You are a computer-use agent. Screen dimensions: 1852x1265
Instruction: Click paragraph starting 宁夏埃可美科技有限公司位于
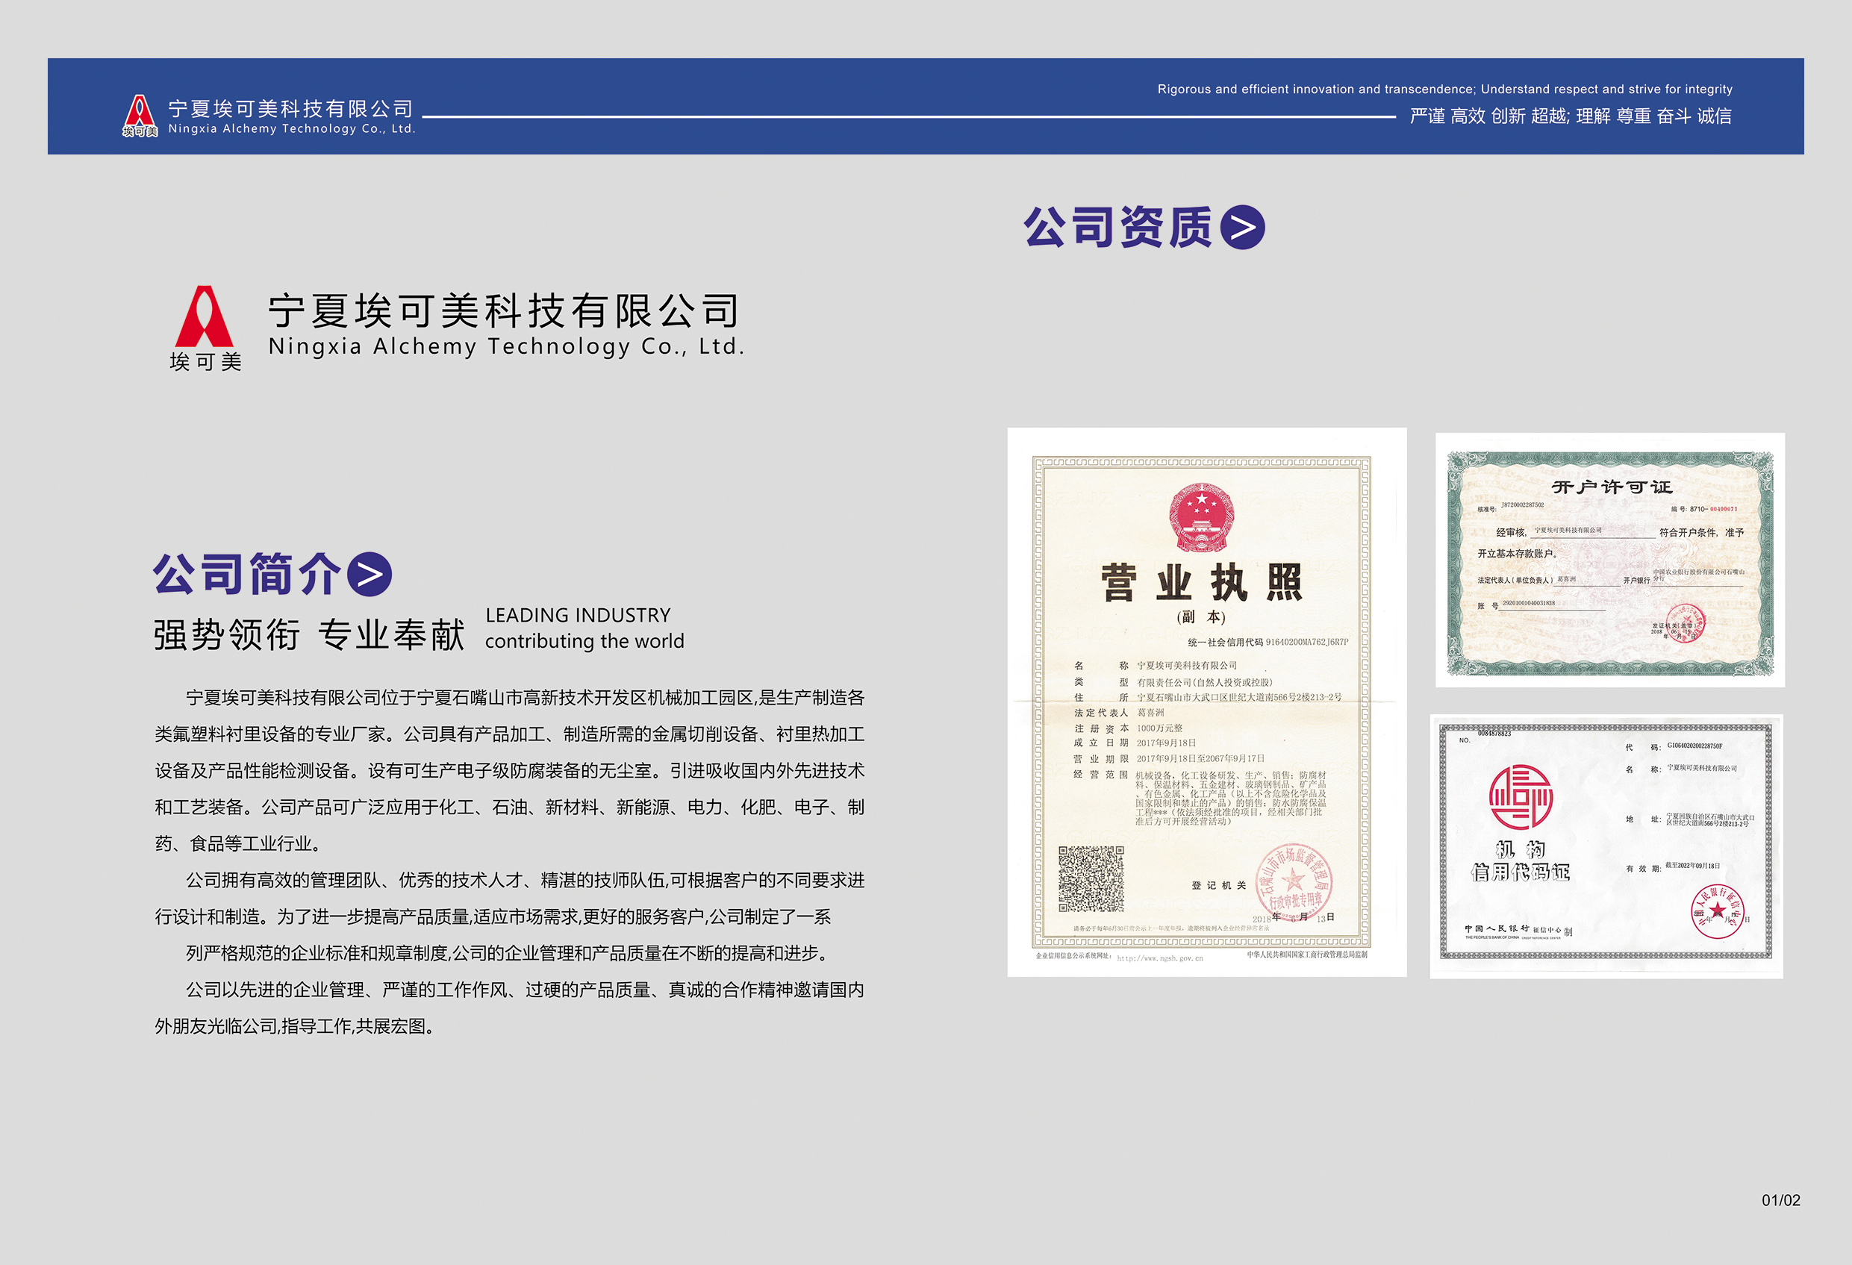(x=509, y=770)
